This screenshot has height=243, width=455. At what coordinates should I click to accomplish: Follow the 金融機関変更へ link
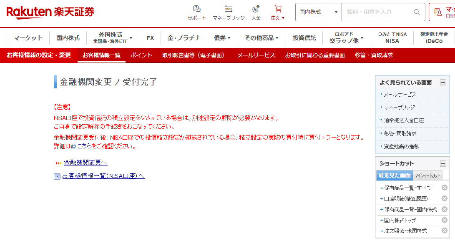pos(85,163)
